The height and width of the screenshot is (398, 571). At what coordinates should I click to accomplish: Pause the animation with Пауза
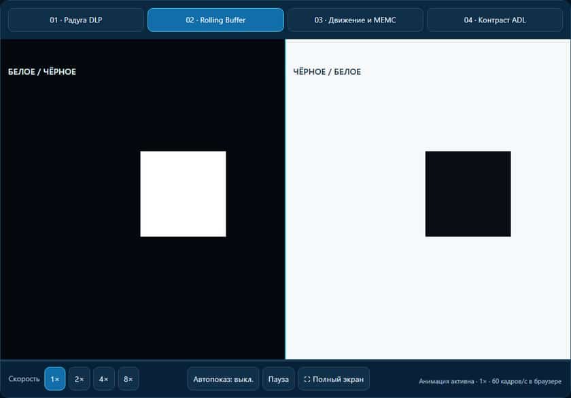278,379
